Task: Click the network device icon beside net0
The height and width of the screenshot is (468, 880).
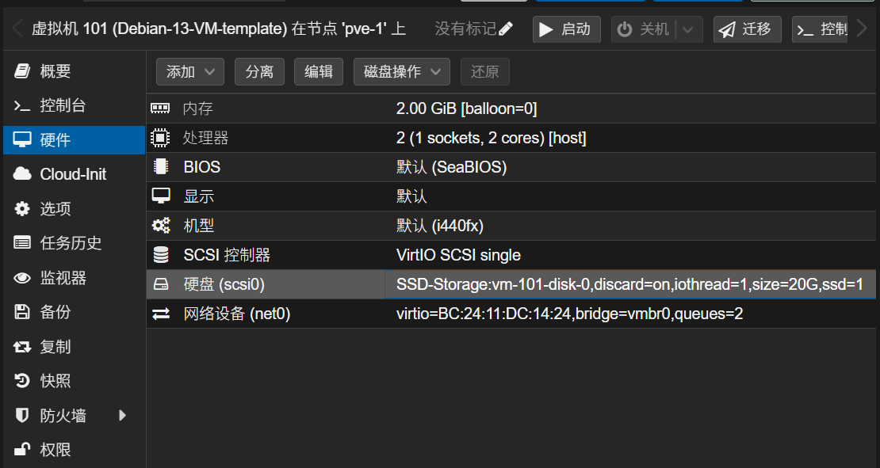Action: pyautogui.click(x=161, y=313)
